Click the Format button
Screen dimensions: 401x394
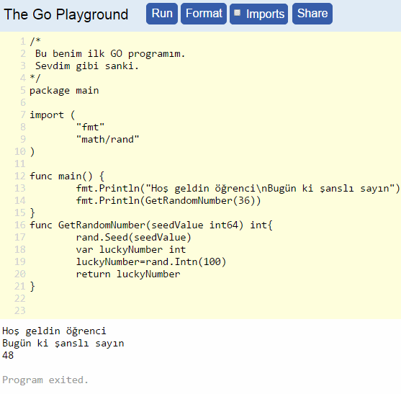(x=204, y=14)
